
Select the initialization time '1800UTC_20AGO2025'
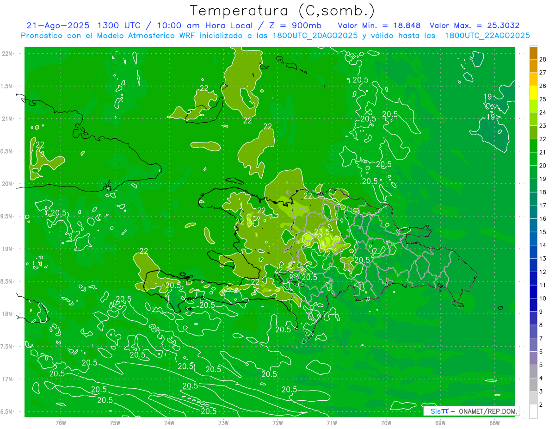[x=314, y=36]
